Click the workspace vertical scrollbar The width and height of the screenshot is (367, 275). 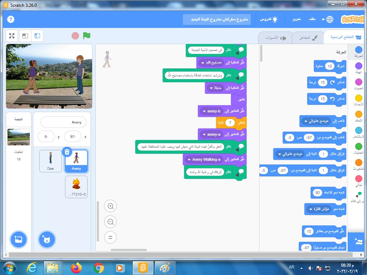(98, 221)
